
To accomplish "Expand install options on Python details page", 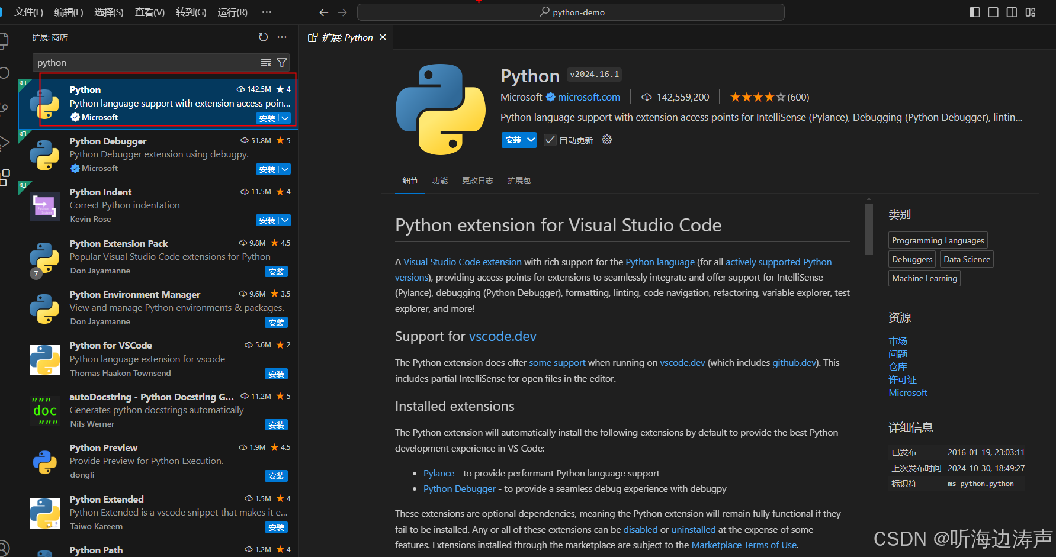I will 531,140.
